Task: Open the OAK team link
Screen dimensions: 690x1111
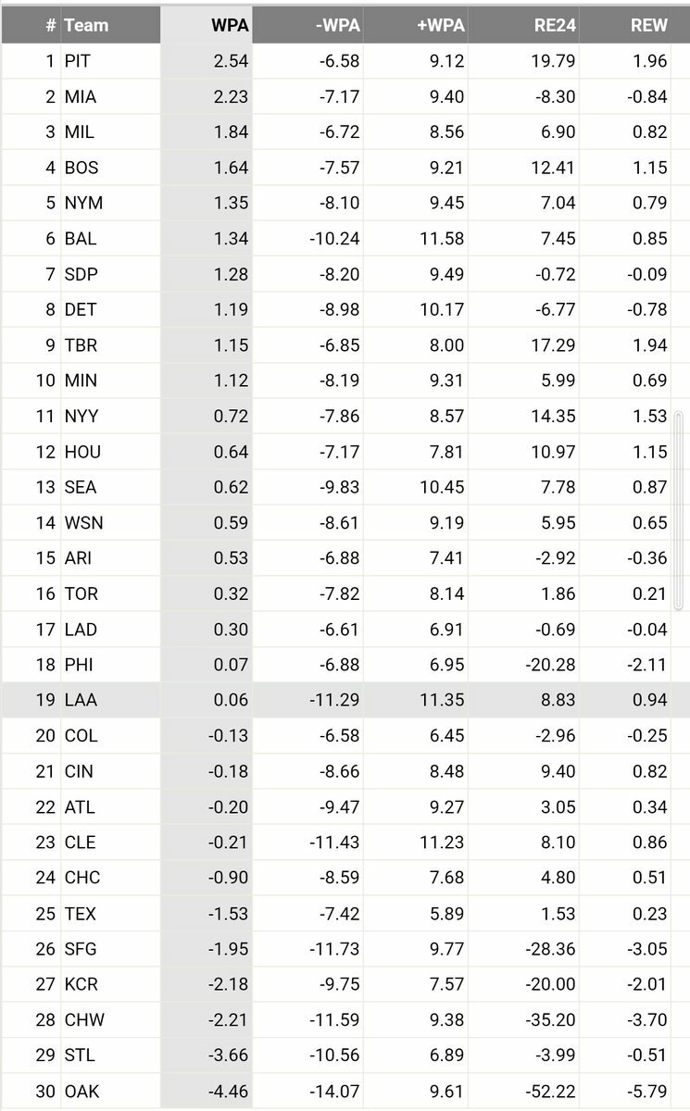Action: point(82,1092)
